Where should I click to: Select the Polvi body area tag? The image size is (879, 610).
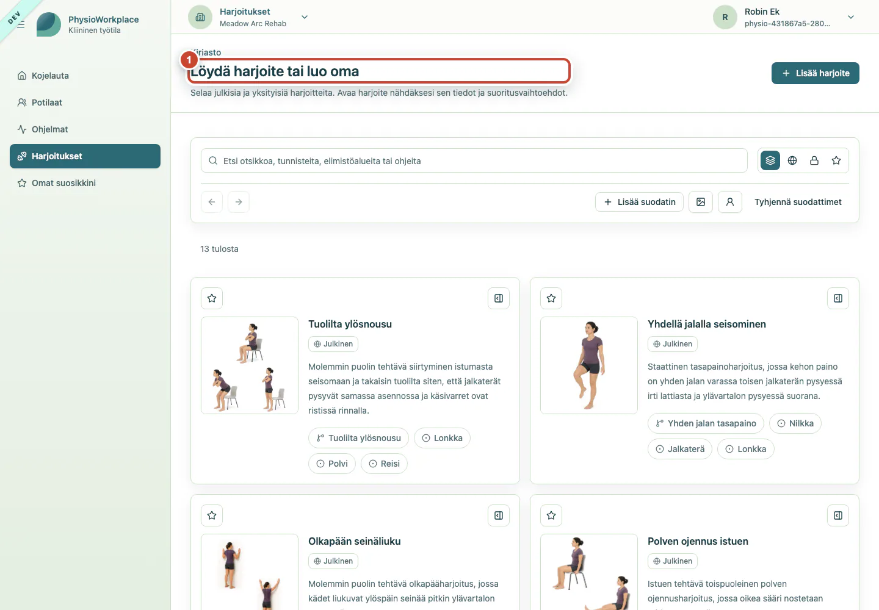(x=332, y=464)
